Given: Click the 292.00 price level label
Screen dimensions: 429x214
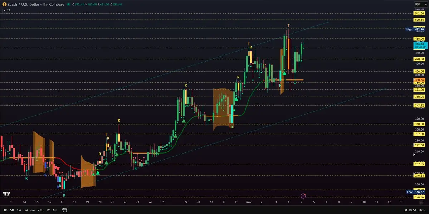Looking at the screenshot, I should pos(419,134).
